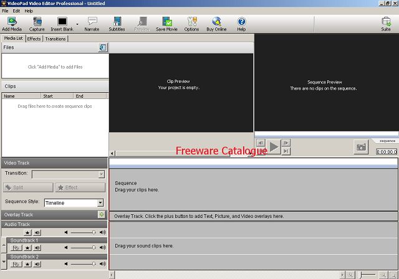Toggle mute on Soundtrack 1
Image resolution: width=399 pixels, height=279 pixels.
tap(37, 248)
